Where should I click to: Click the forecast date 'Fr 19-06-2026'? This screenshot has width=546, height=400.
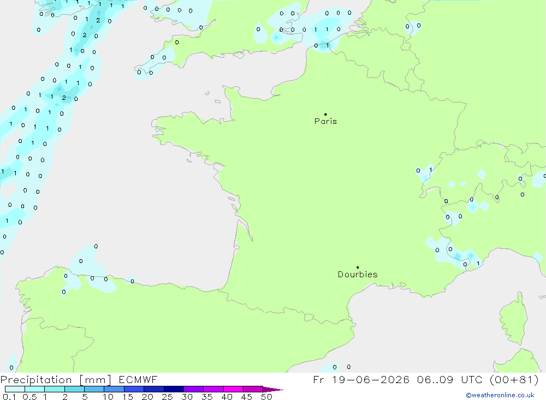pos(361,379)
